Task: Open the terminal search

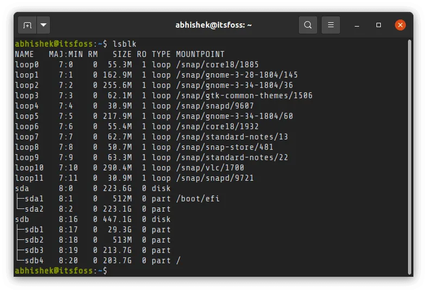Action: 308,25
